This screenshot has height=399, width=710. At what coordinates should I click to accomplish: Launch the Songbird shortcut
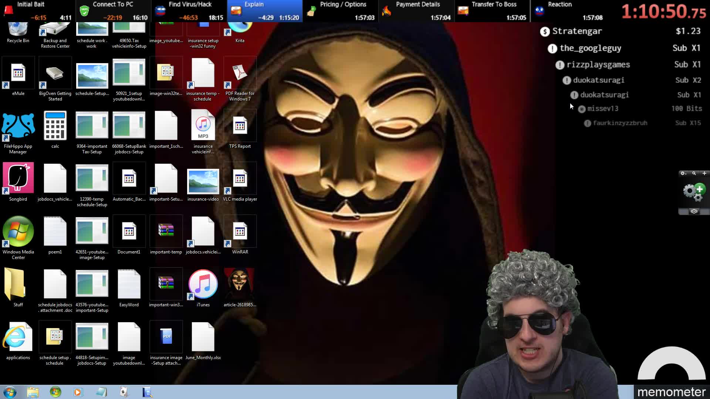[x=18, y=178]
